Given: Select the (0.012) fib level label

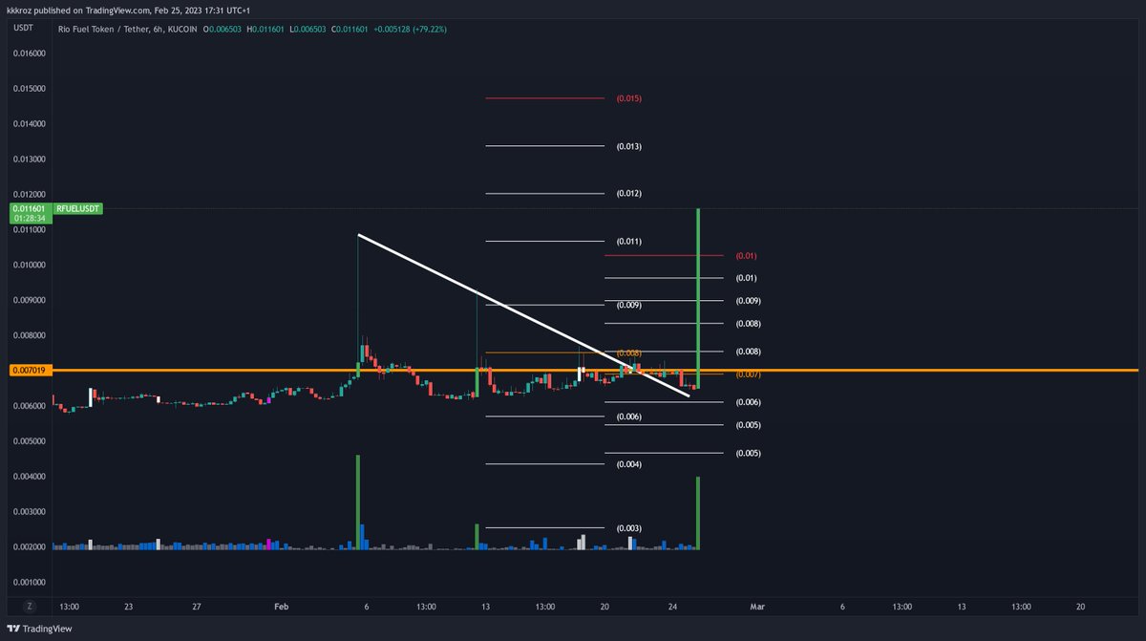Looking at the screenshot, I should coord(628,193).
